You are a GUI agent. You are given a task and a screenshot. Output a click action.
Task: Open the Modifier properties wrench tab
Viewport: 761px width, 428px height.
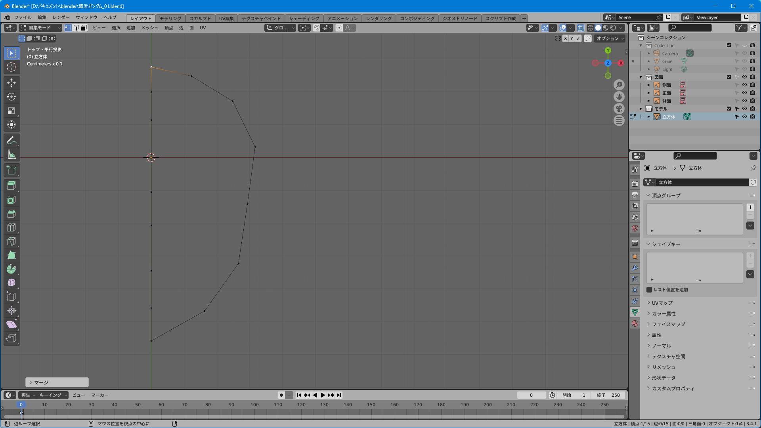tap(635, 268)
